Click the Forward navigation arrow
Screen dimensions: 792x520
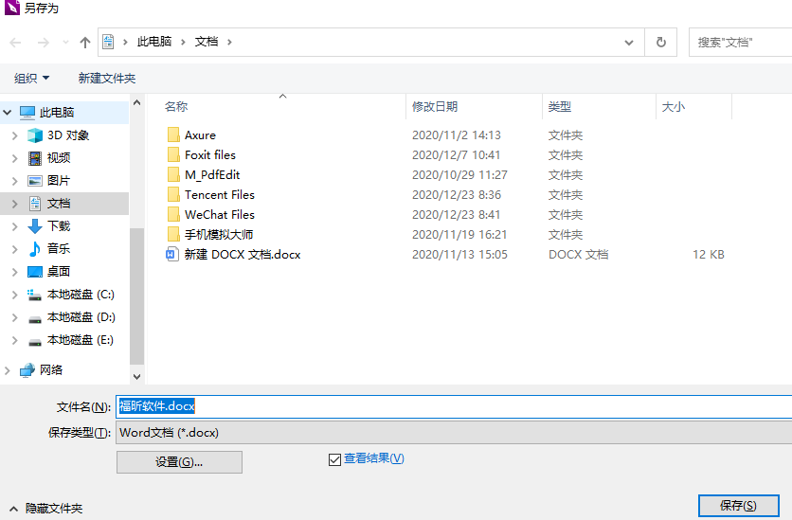click(44, 43)
